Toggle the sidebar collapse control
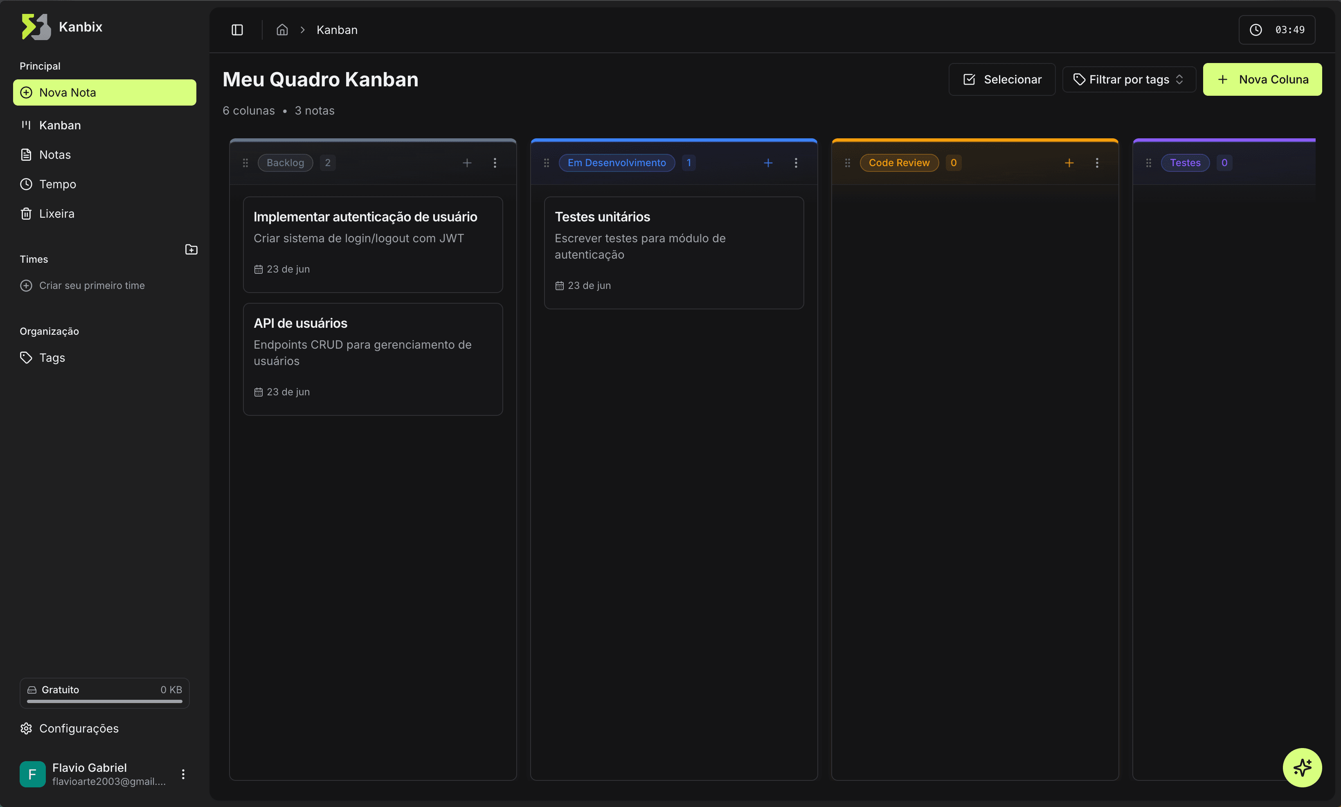This screenshot has height=807, width=1341. pyautogui.click(x=237, y=30)
